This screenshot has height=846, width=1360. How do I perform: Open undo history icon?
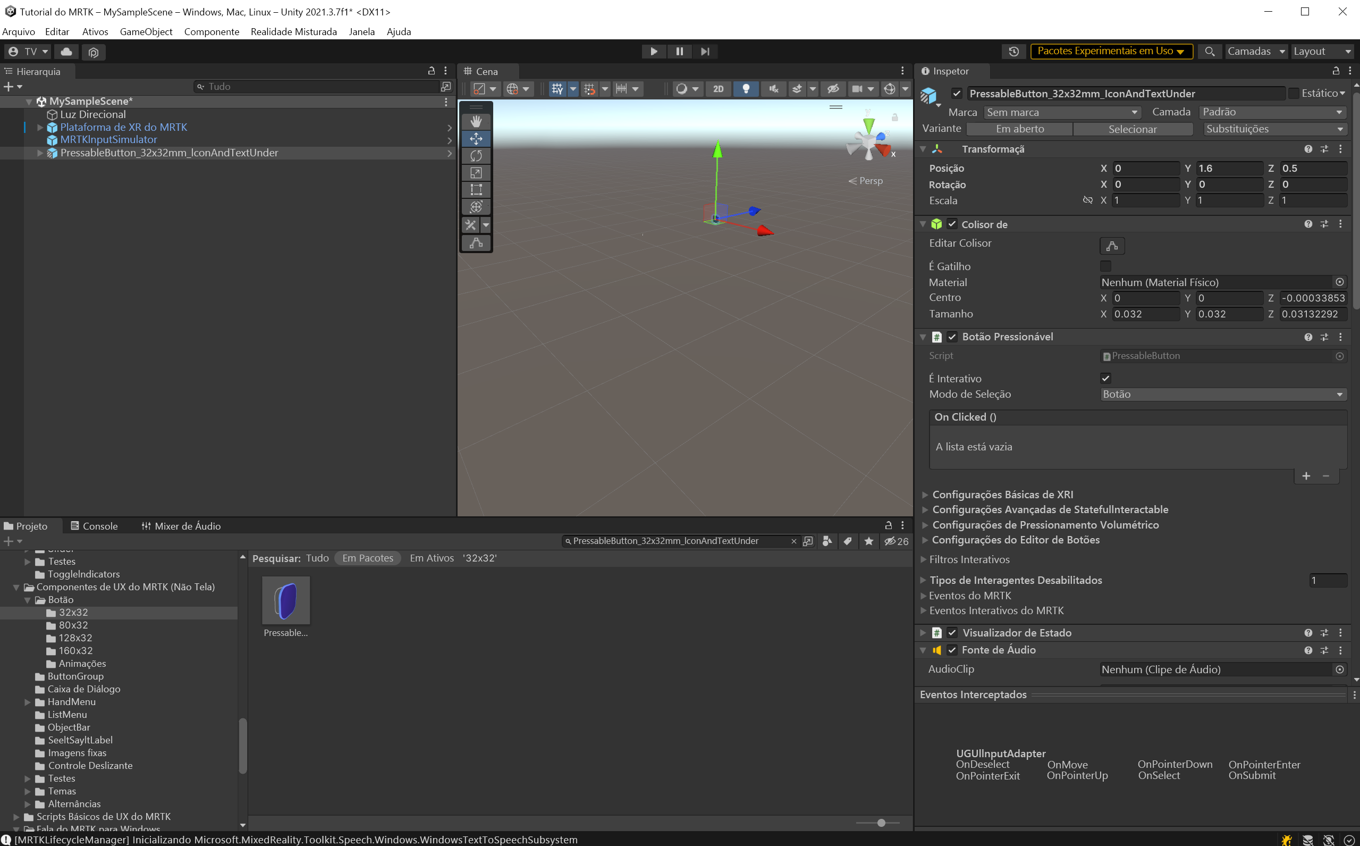click(x=1014, y=52)
